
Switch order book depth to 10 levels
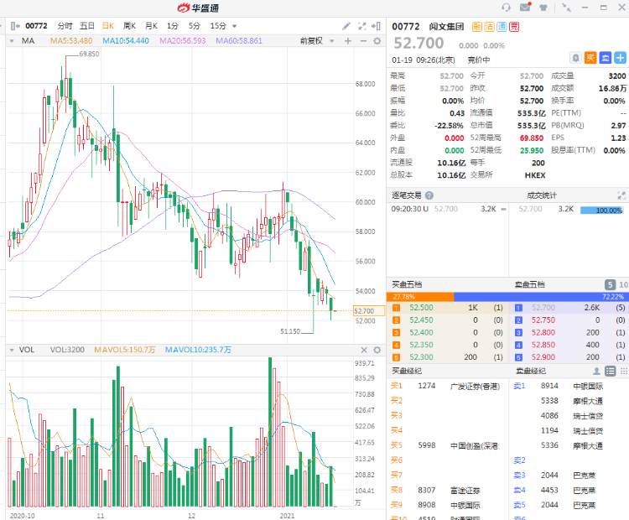622,285
